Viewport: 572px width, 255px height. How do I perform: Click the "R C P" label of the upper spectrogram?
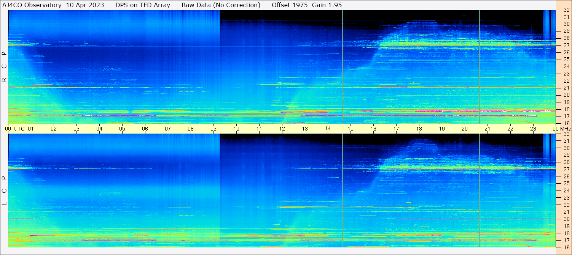click(5, 67)
